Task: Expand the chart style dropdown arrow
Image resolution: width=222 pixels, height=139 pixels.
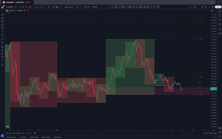Action: click(62, 7)
